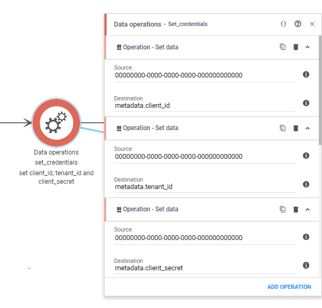Select the set_credentials Data operations node

coord(56,123)
